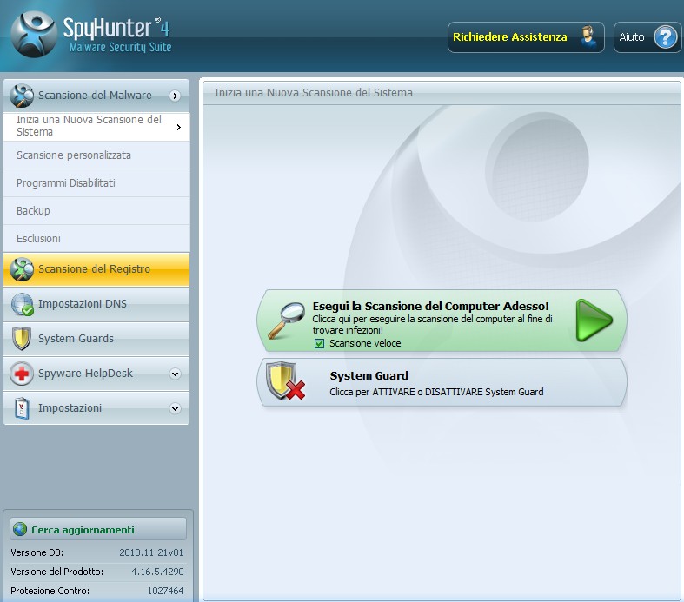Click arrow next to Inizia una Nuova Scansione
This screenshot has height=602, width=684.
click(179, 127)
